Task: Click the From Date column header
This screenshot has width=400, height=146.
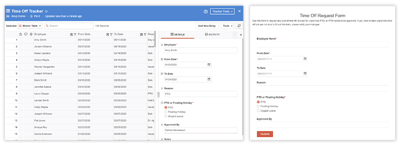Action: [x=95, y=34]
